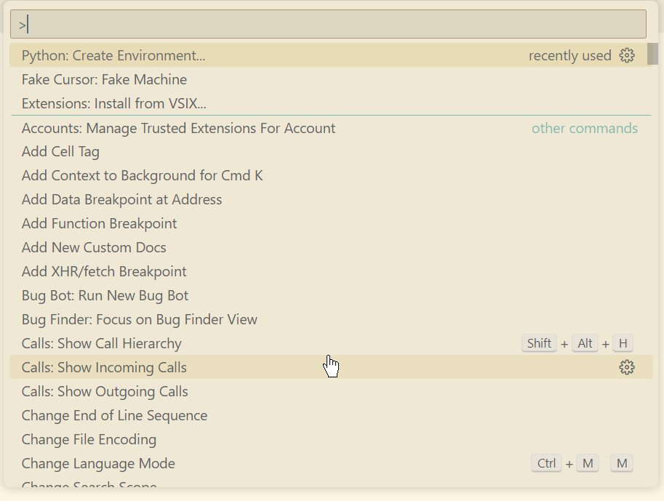This screenshot has height=501, width=664.
Task: Select Add Cell Tag command
Action: (x=60, y=152)
